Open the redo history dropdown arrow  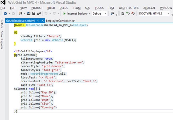coord(59,14)
